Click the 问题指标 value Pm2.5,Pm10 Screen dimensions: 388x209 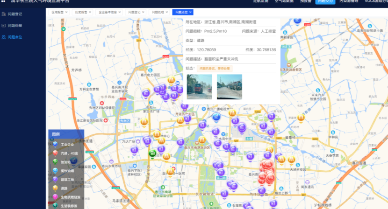216,31
